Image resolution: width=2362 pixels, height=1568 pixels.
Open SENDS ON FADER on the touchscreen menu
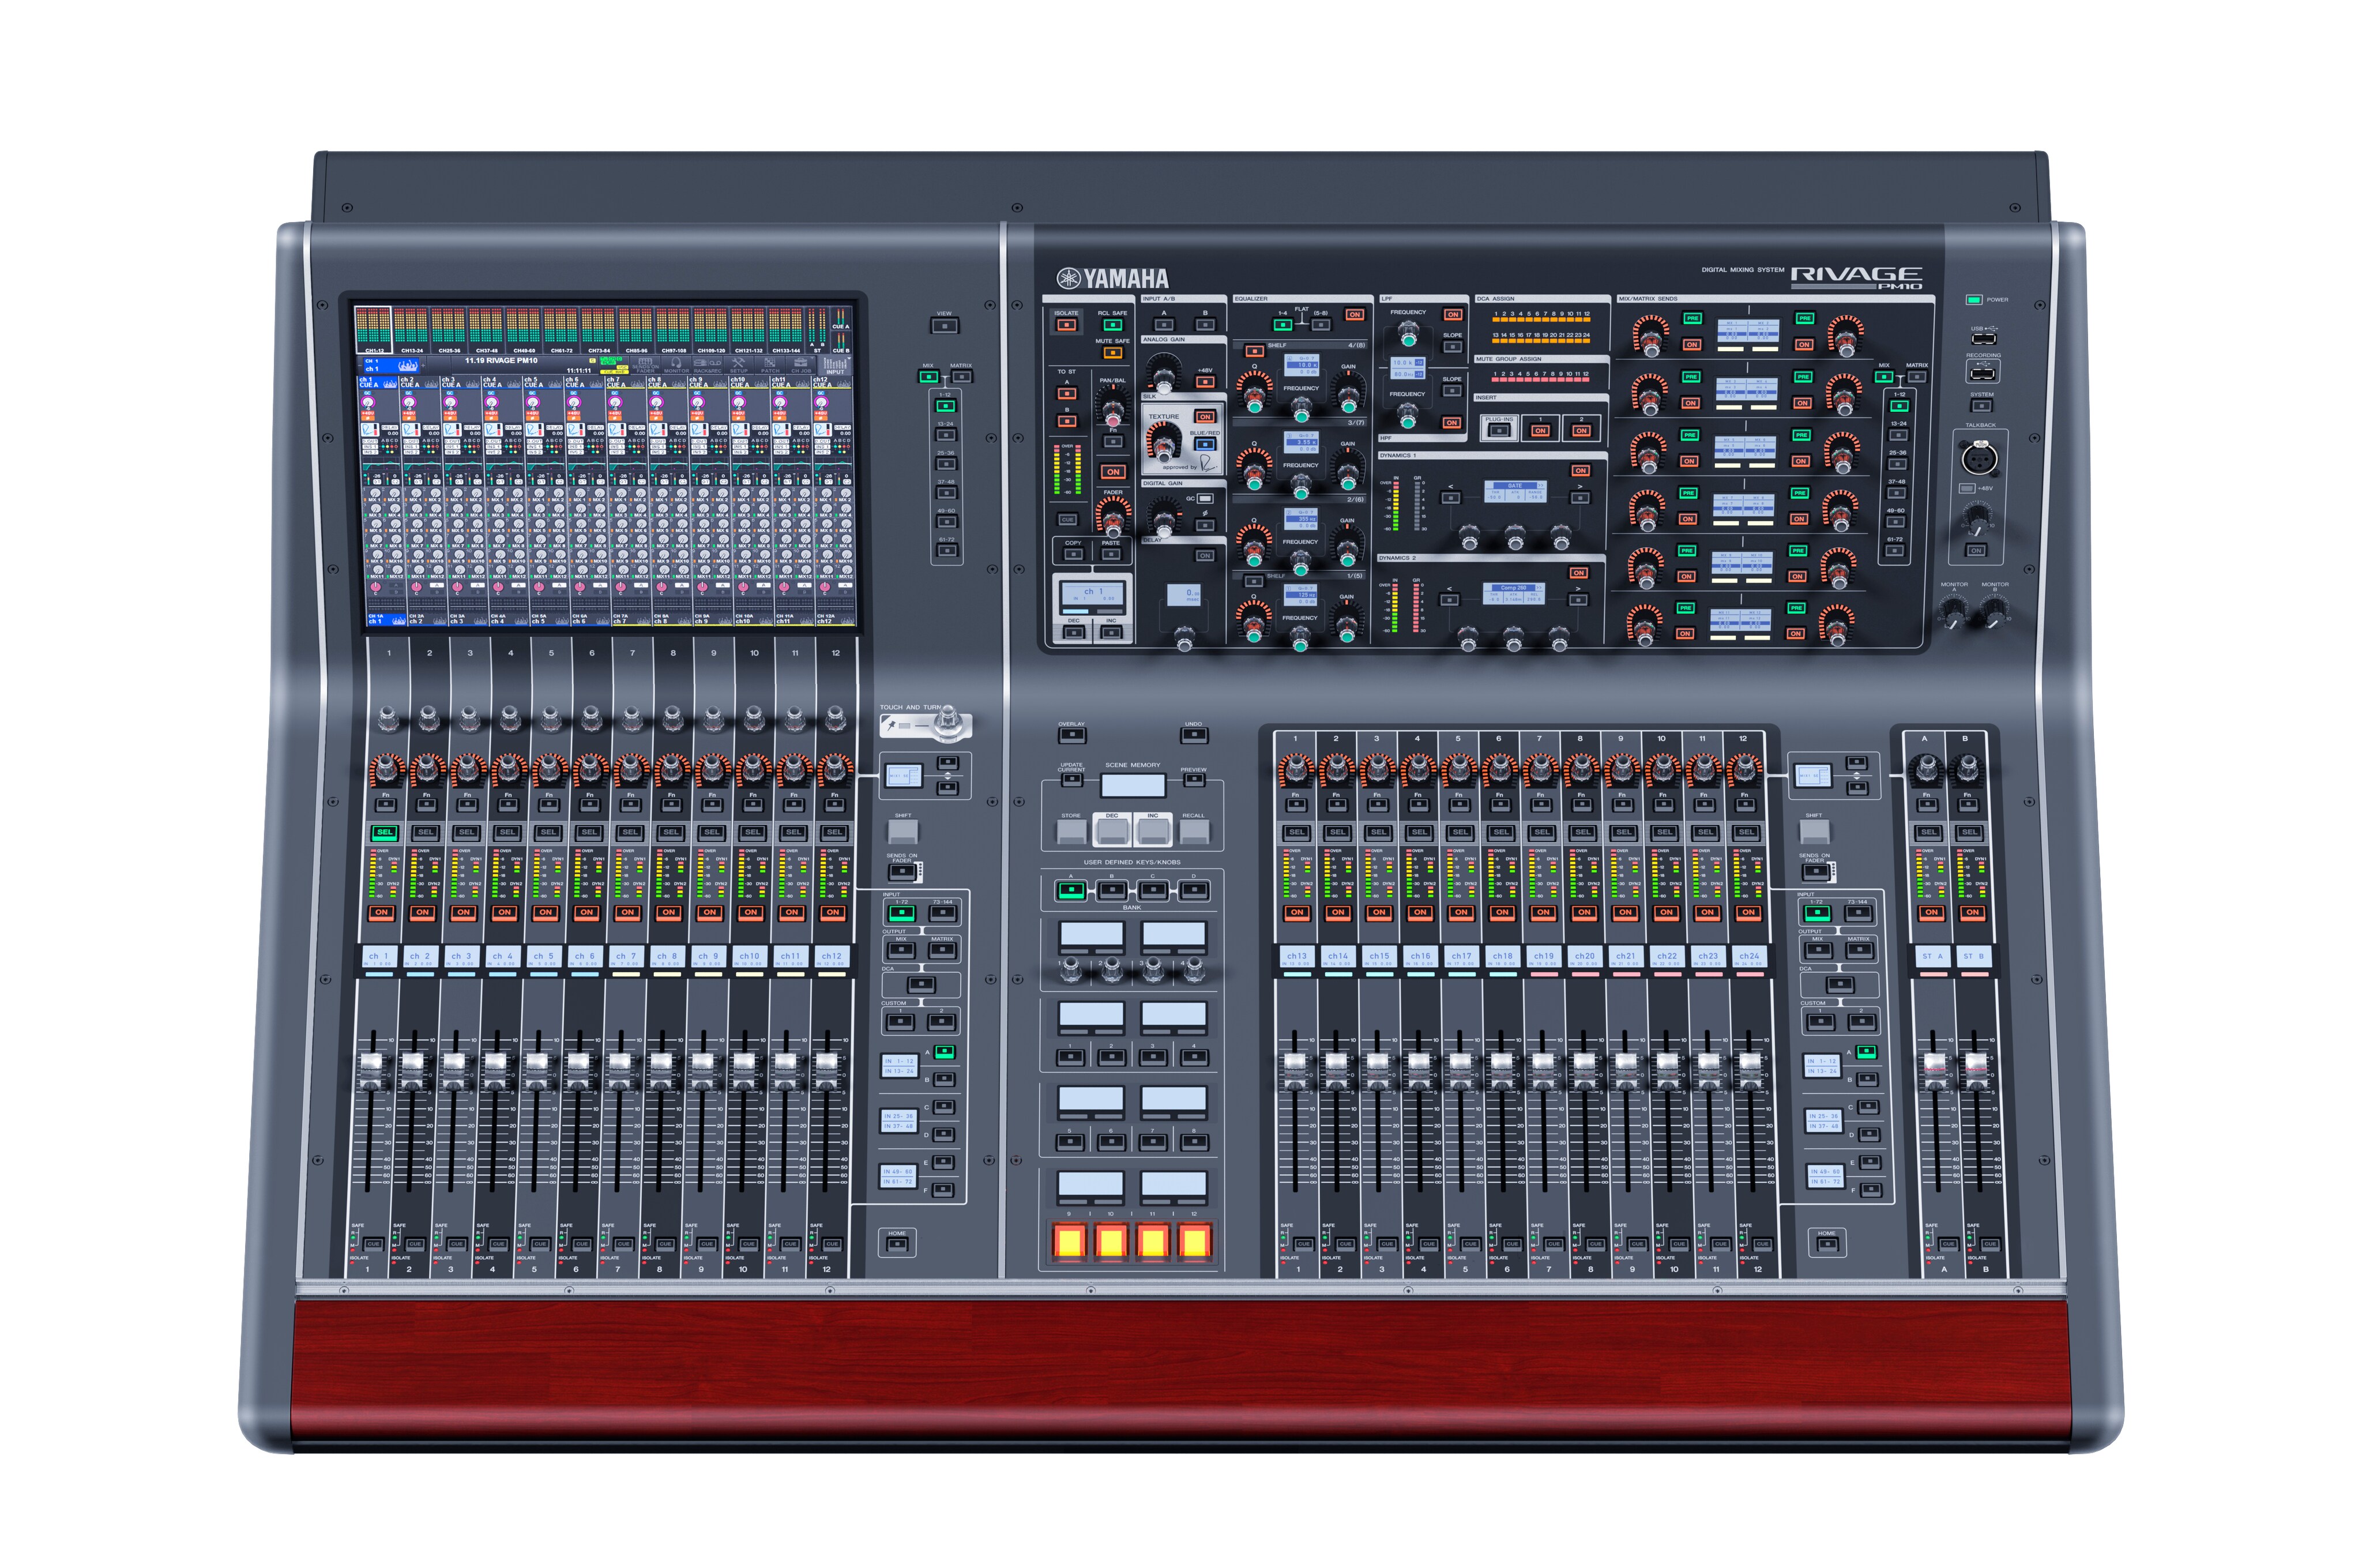[x=646, y=367]
